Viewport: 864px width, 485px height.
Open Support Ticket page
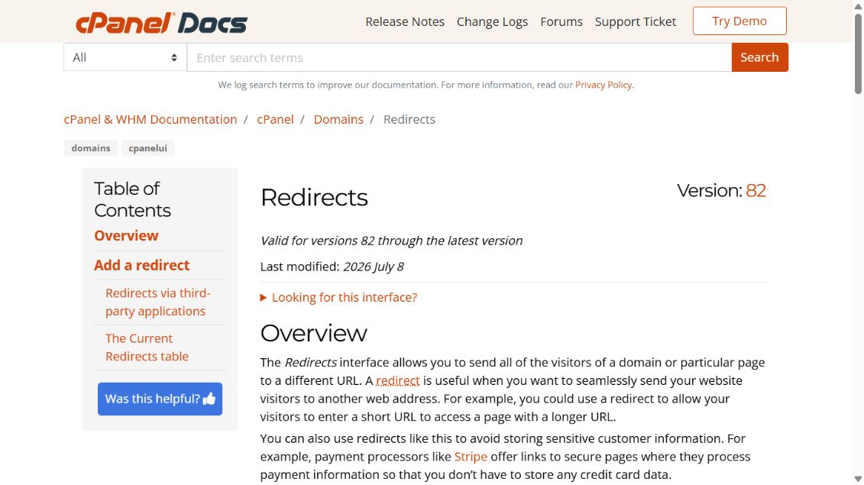tap(636, 21)
